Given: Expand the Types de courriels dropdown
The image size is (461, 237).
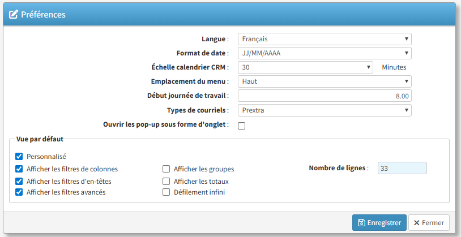Looking at the screenshot, I should coord(324,110).
